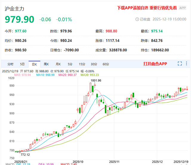This screenshot has width=191, height=165.
Task: Switch to the 15分 interval tab
Action: pyautogui.click(x=82, y=64)
